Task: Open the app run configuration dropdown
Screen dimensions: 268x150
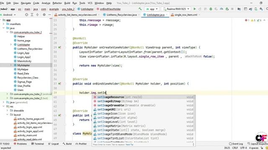Action: pyautogui.click(x=152, y=9)
